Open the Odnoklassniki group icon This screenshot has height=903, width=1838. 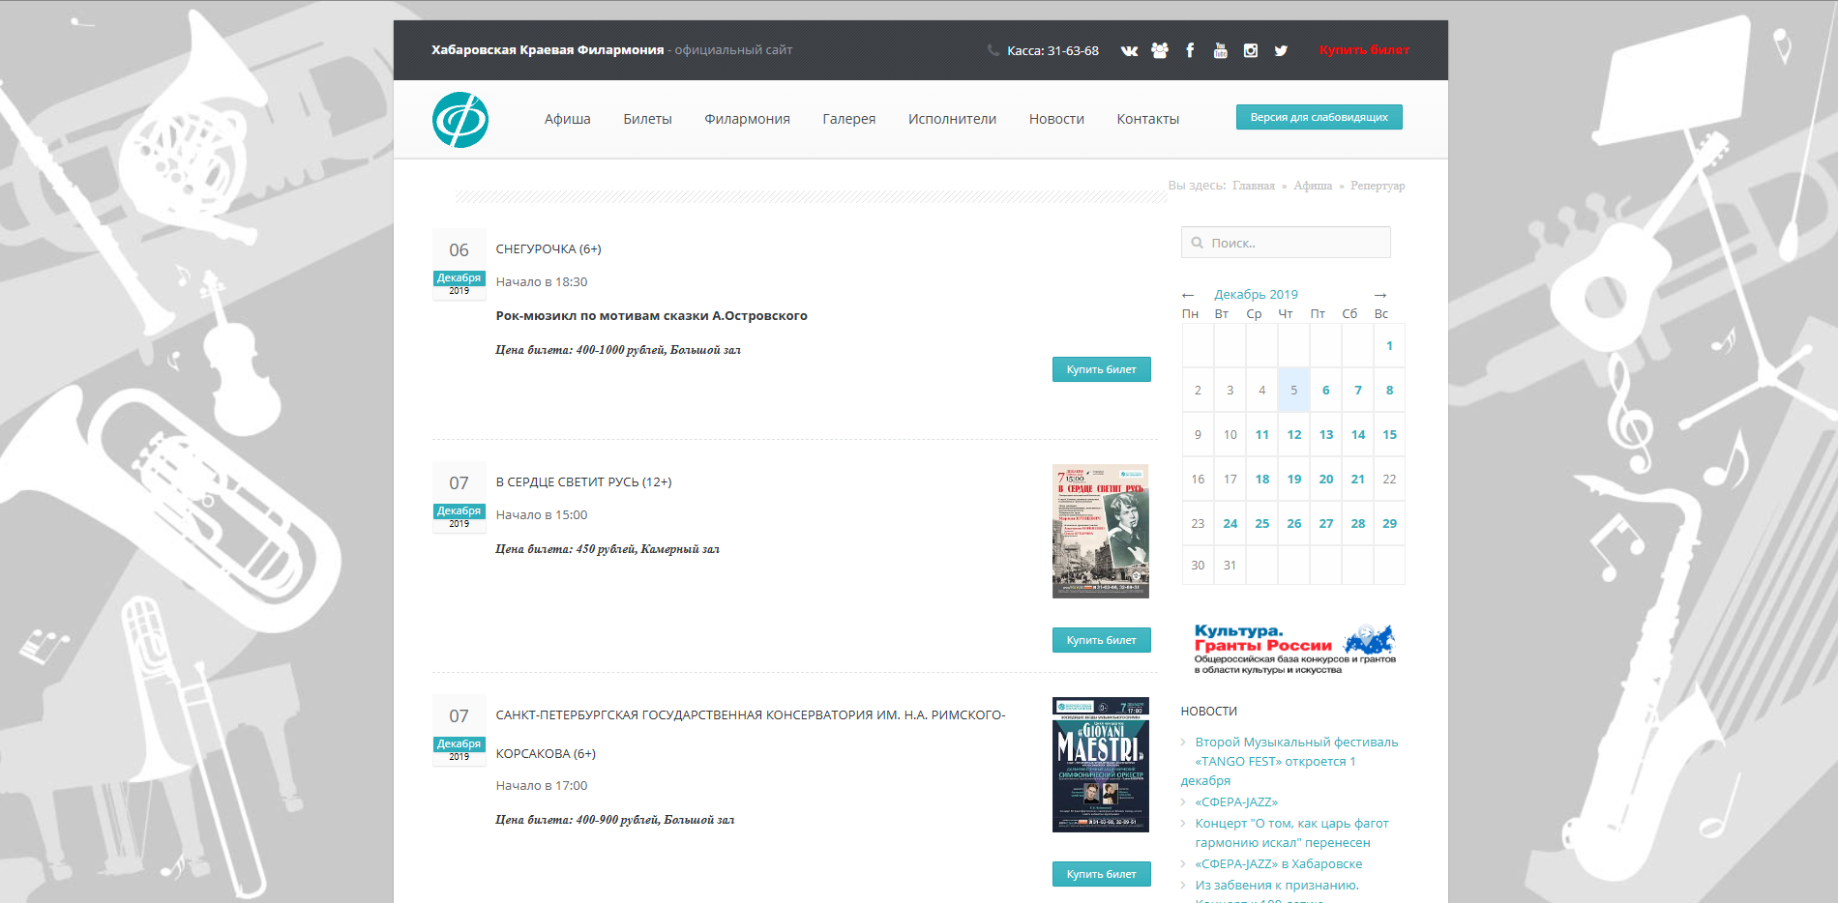coord(1160,50)
